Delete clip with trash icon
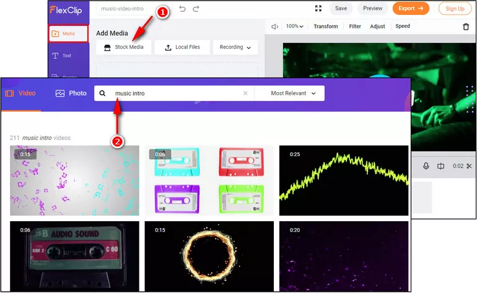Viewport: 477px width, 293px height. [x=466, y=27]
